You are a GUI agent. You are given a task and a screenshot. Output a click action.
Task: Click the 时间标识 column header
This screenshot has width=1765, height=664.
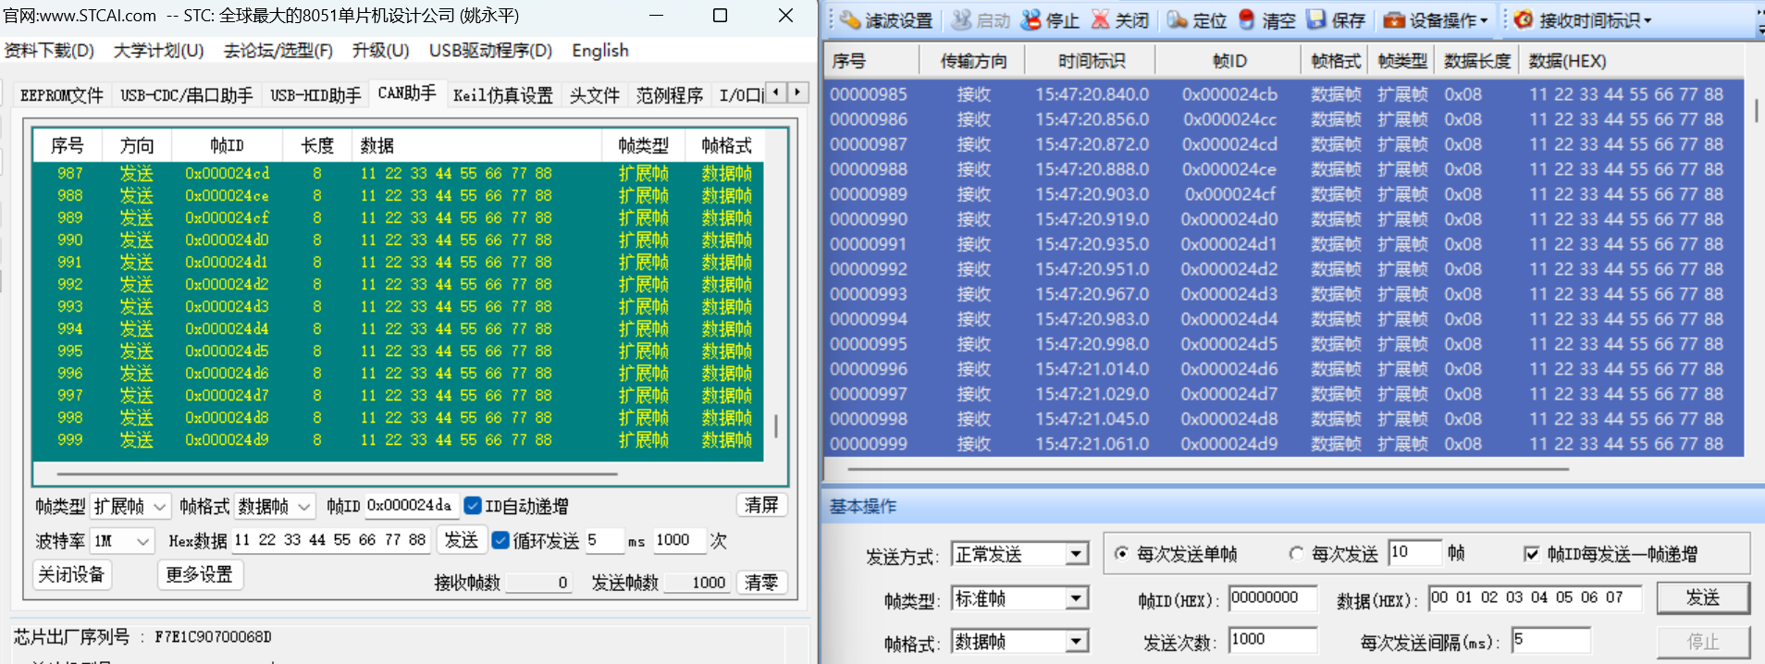click(x=1092, y=61)
